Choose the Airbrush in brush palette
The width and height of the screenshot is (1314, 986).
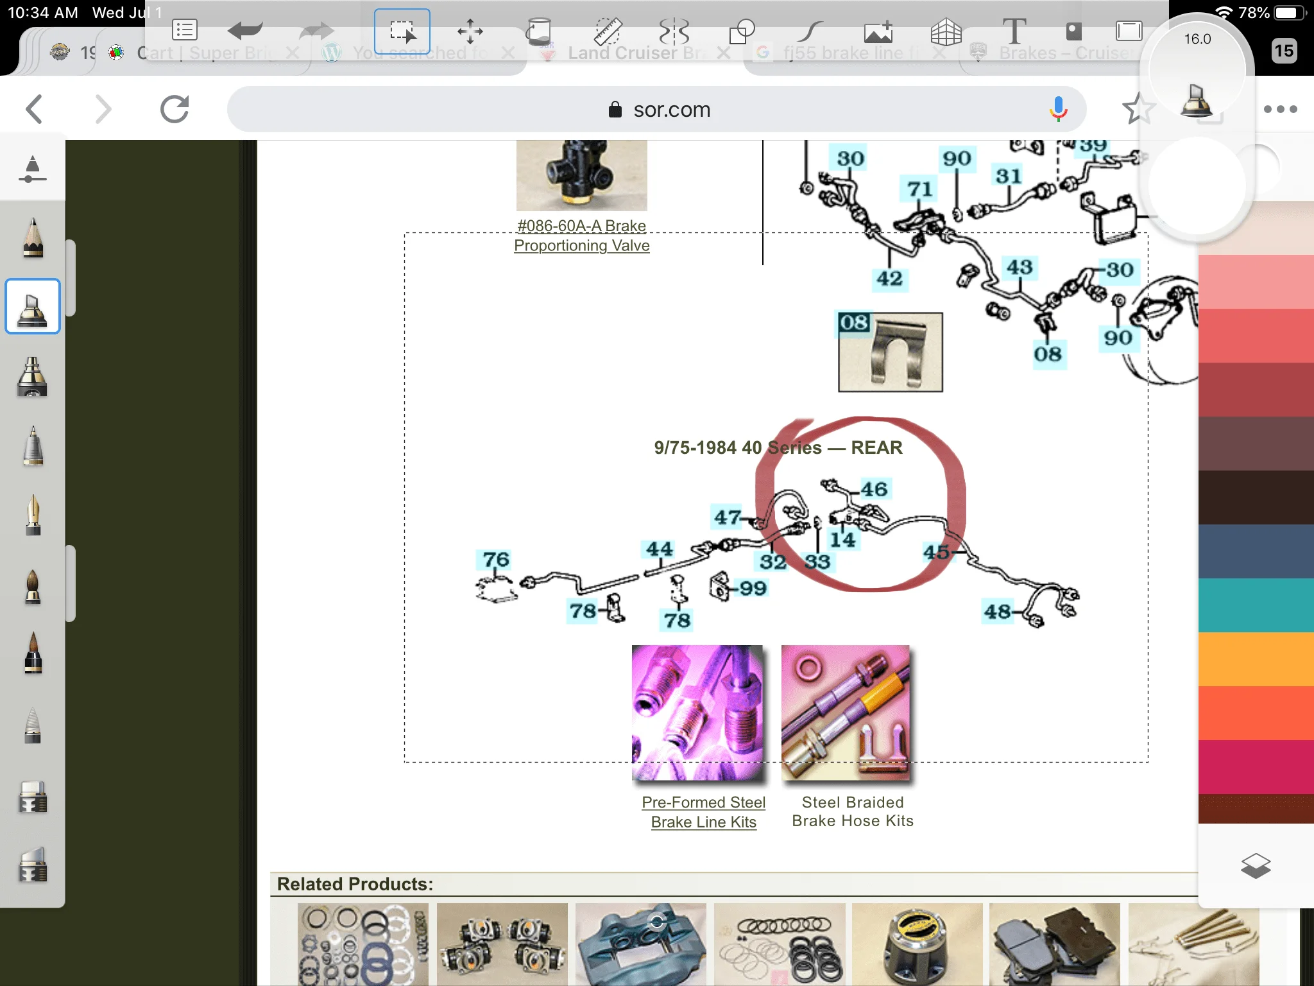[32, 376]
